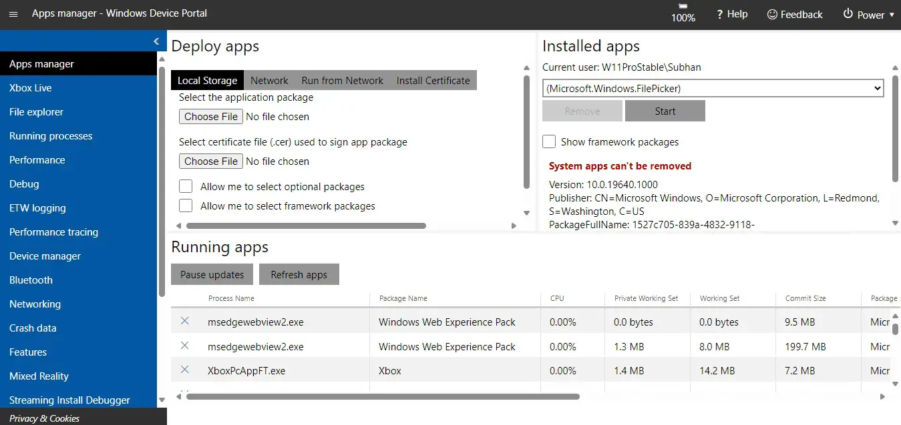This screenshot has height=425, width=901.
Task: Check Show framework packages
Action: [x=549, y=141]
